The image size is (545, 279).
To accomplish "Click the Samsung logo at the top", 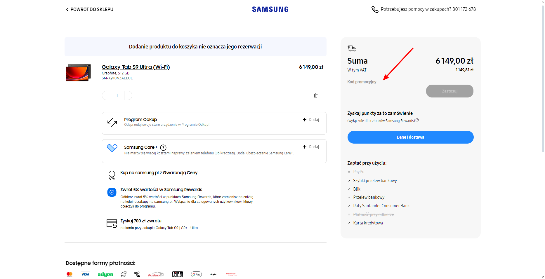I will [x=270, y=9].
